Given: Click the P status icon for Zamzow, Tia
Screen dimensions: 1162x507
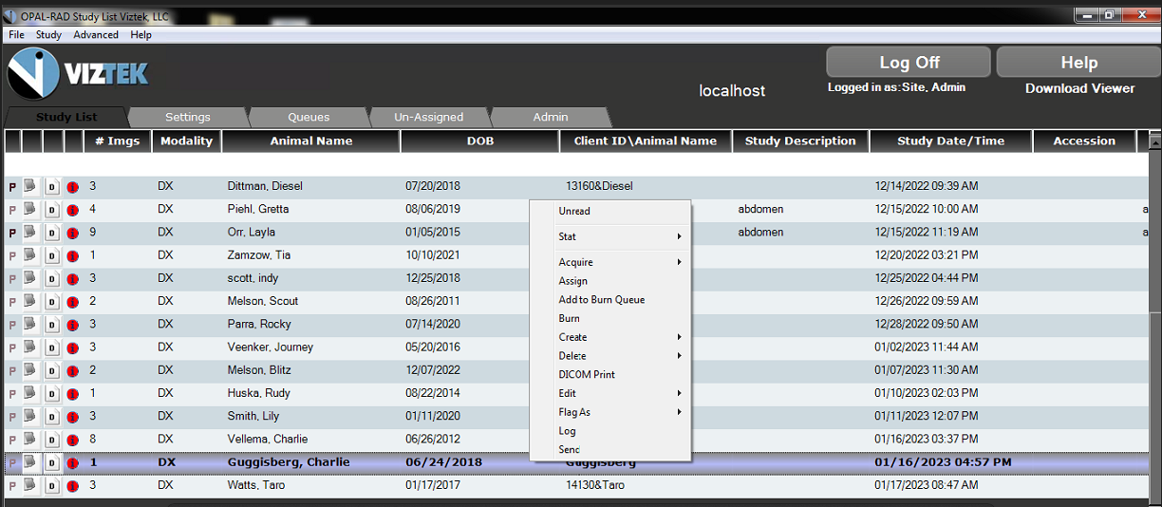Looking at the screenshot, I should click(12, 256).
